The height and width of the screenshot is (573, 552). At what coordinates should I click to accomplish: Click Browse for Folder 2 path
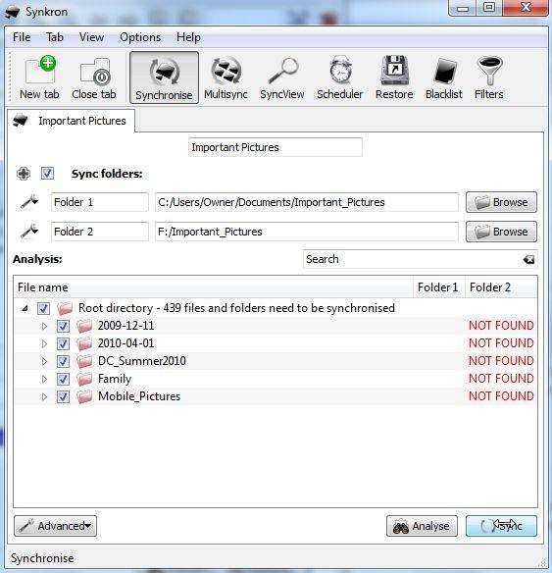[501, 232]
